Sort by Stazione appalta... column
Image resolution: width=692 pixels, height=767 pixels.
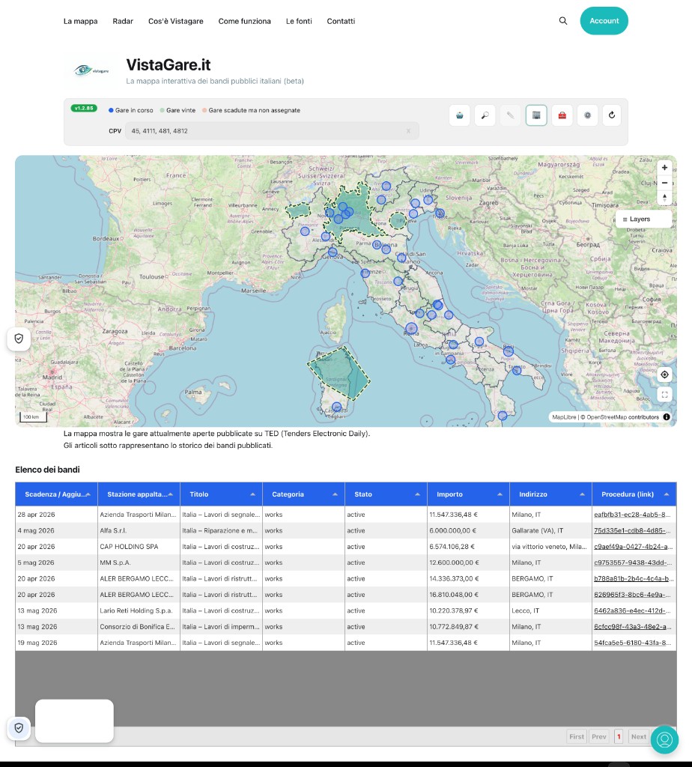139,494
